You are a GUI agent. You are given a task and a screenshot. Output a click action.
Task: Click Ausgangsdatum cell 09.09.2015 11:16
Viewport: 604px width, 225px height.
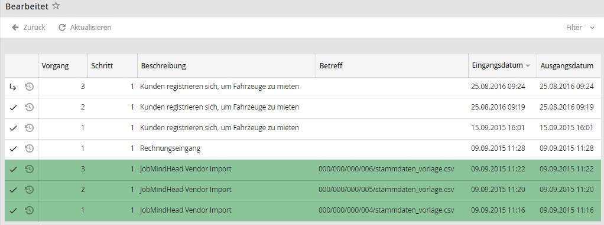567,210
